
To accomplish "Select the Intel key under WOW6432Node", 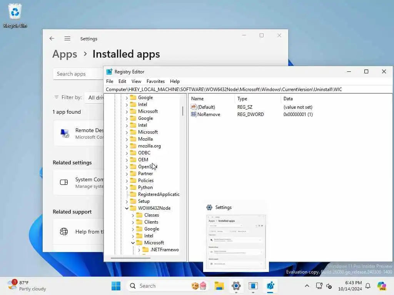I will pyautogui.click(x=149, y=235).
